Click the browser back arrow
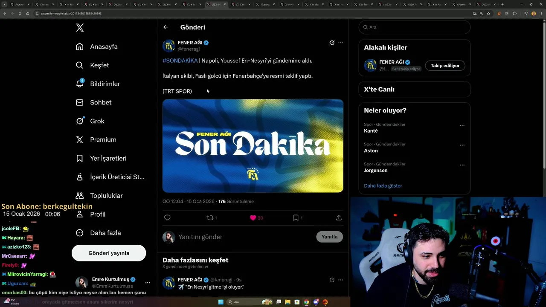This screenshot has width=546, height=307. coord(5,13)
